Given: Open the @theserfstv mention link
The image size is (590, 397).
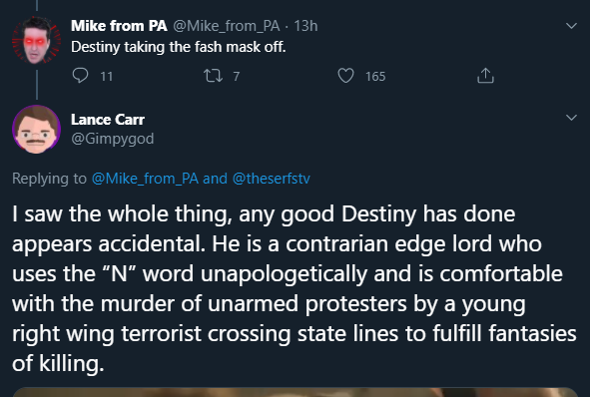Looking at the screenshot, I should click(x=272, y=179).
